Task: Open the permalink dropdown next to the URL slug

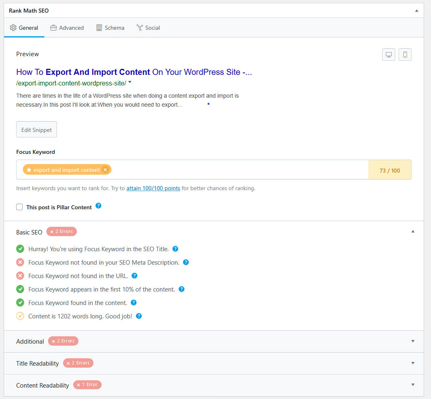Action: click(129, 81)
